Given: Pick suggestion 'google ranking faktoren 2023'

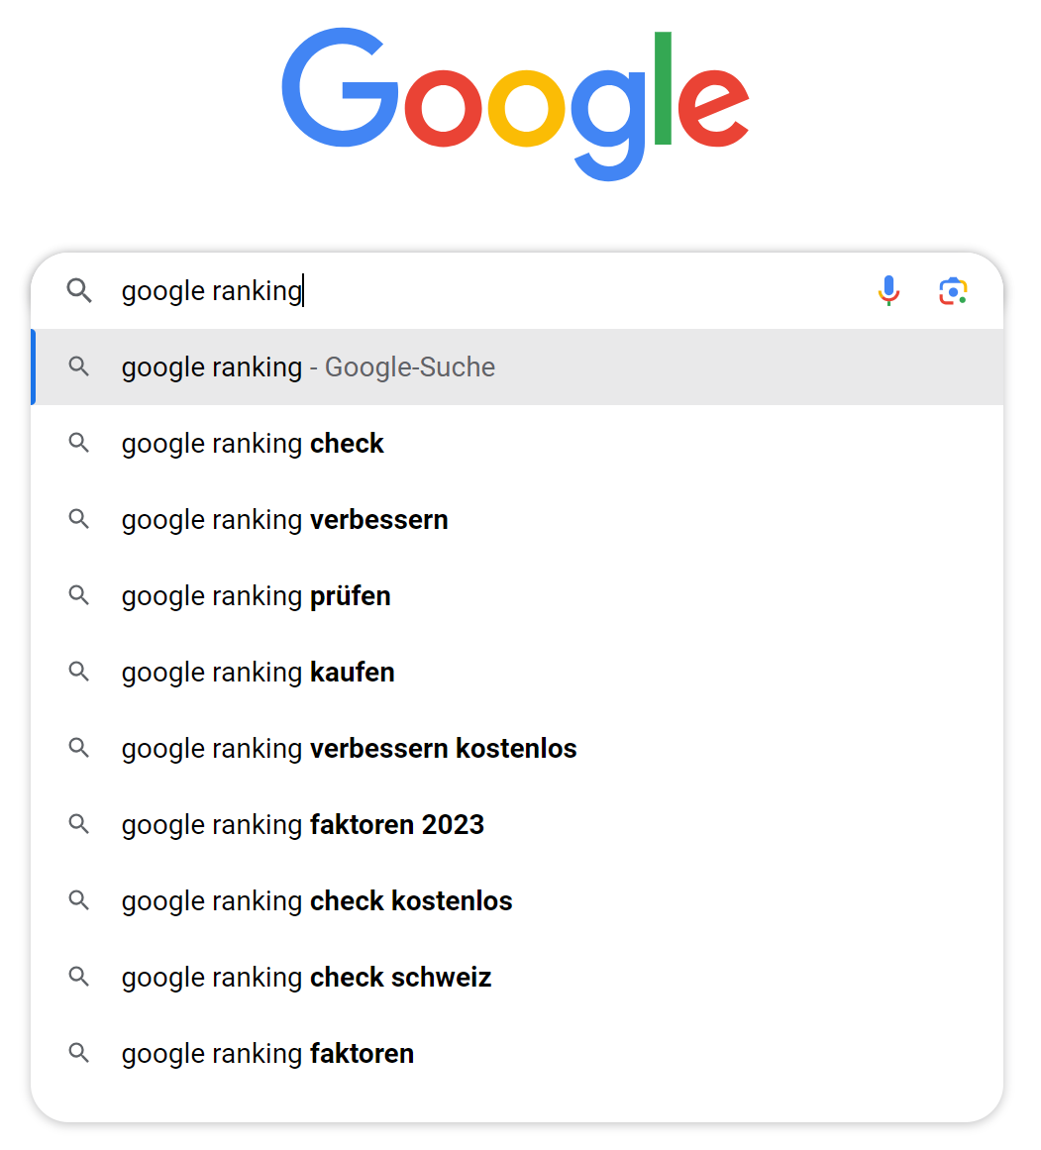Looking at the screenshot, I should coord(302,825).
